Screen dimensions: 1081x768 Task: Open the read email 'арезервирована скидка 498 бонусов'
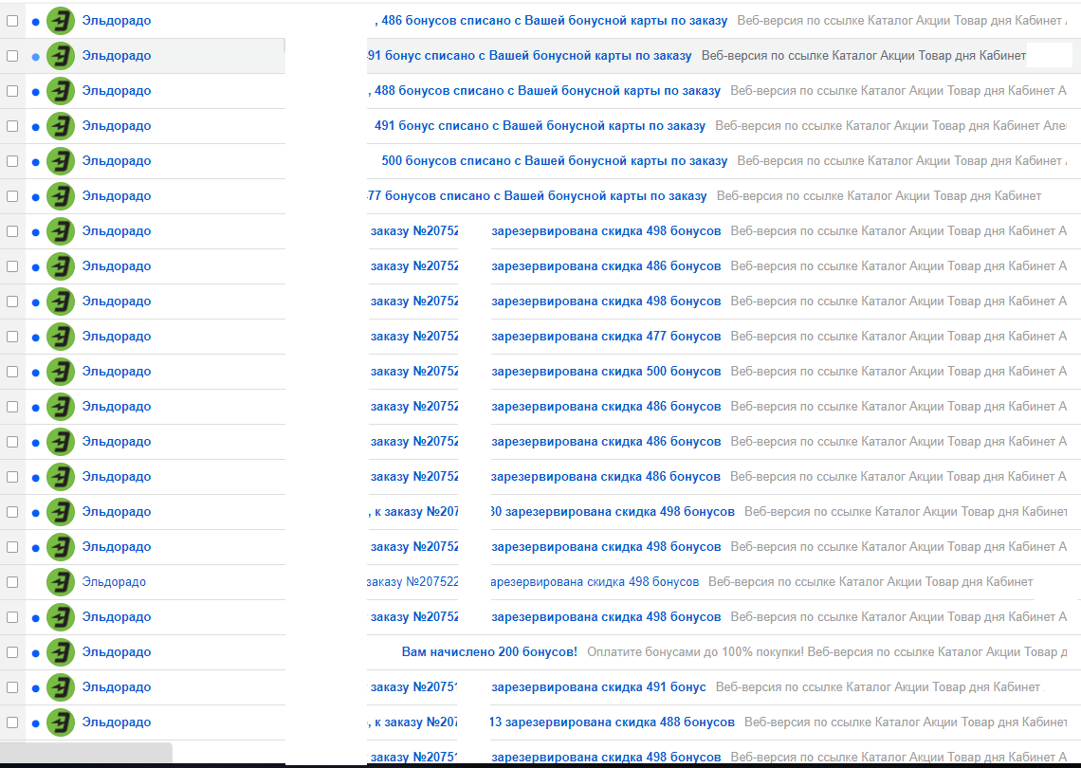pos(595,582)
